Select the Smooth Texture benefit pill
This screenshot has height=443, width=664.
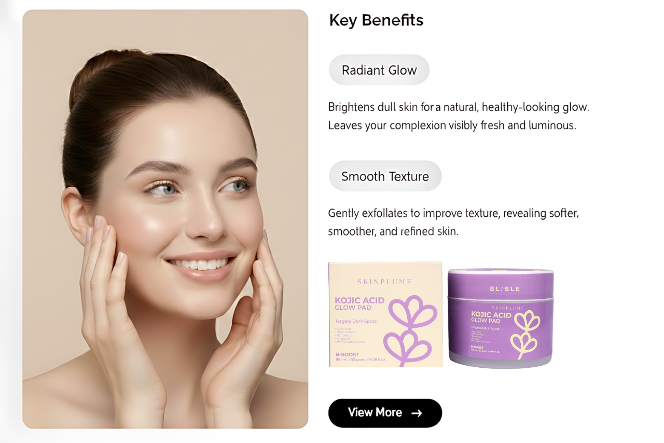tap(385, 176)
